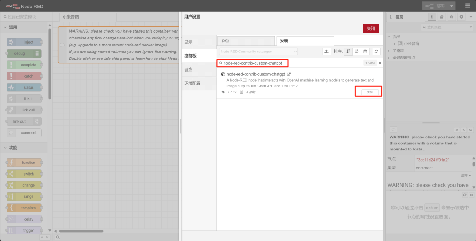Expand all palette categories button

tap(46, 237)
